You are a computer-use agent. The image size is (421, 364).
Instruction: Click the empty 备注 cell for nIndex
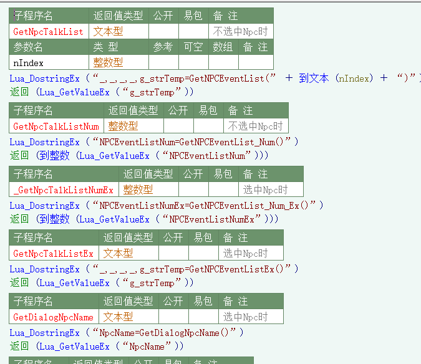click(256, 62)
